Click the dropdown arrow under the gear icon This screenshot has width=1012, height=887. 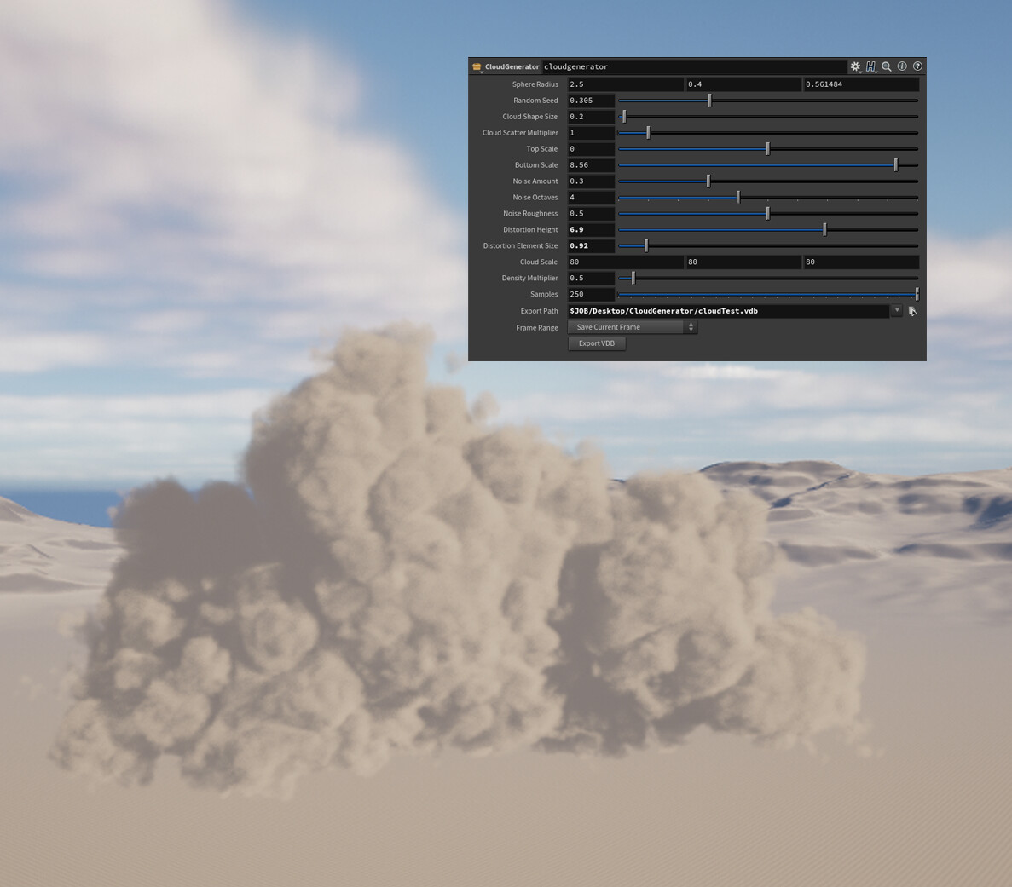coord(860,72)
